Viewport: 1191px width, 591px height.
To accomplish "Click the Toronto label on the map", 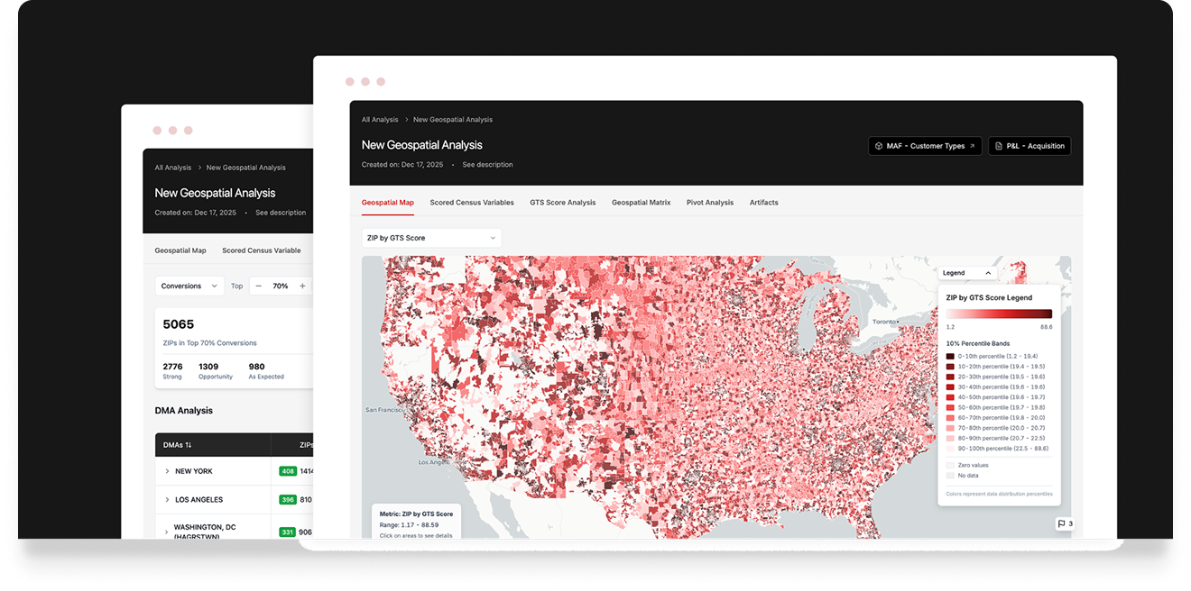I will [884, 322].
